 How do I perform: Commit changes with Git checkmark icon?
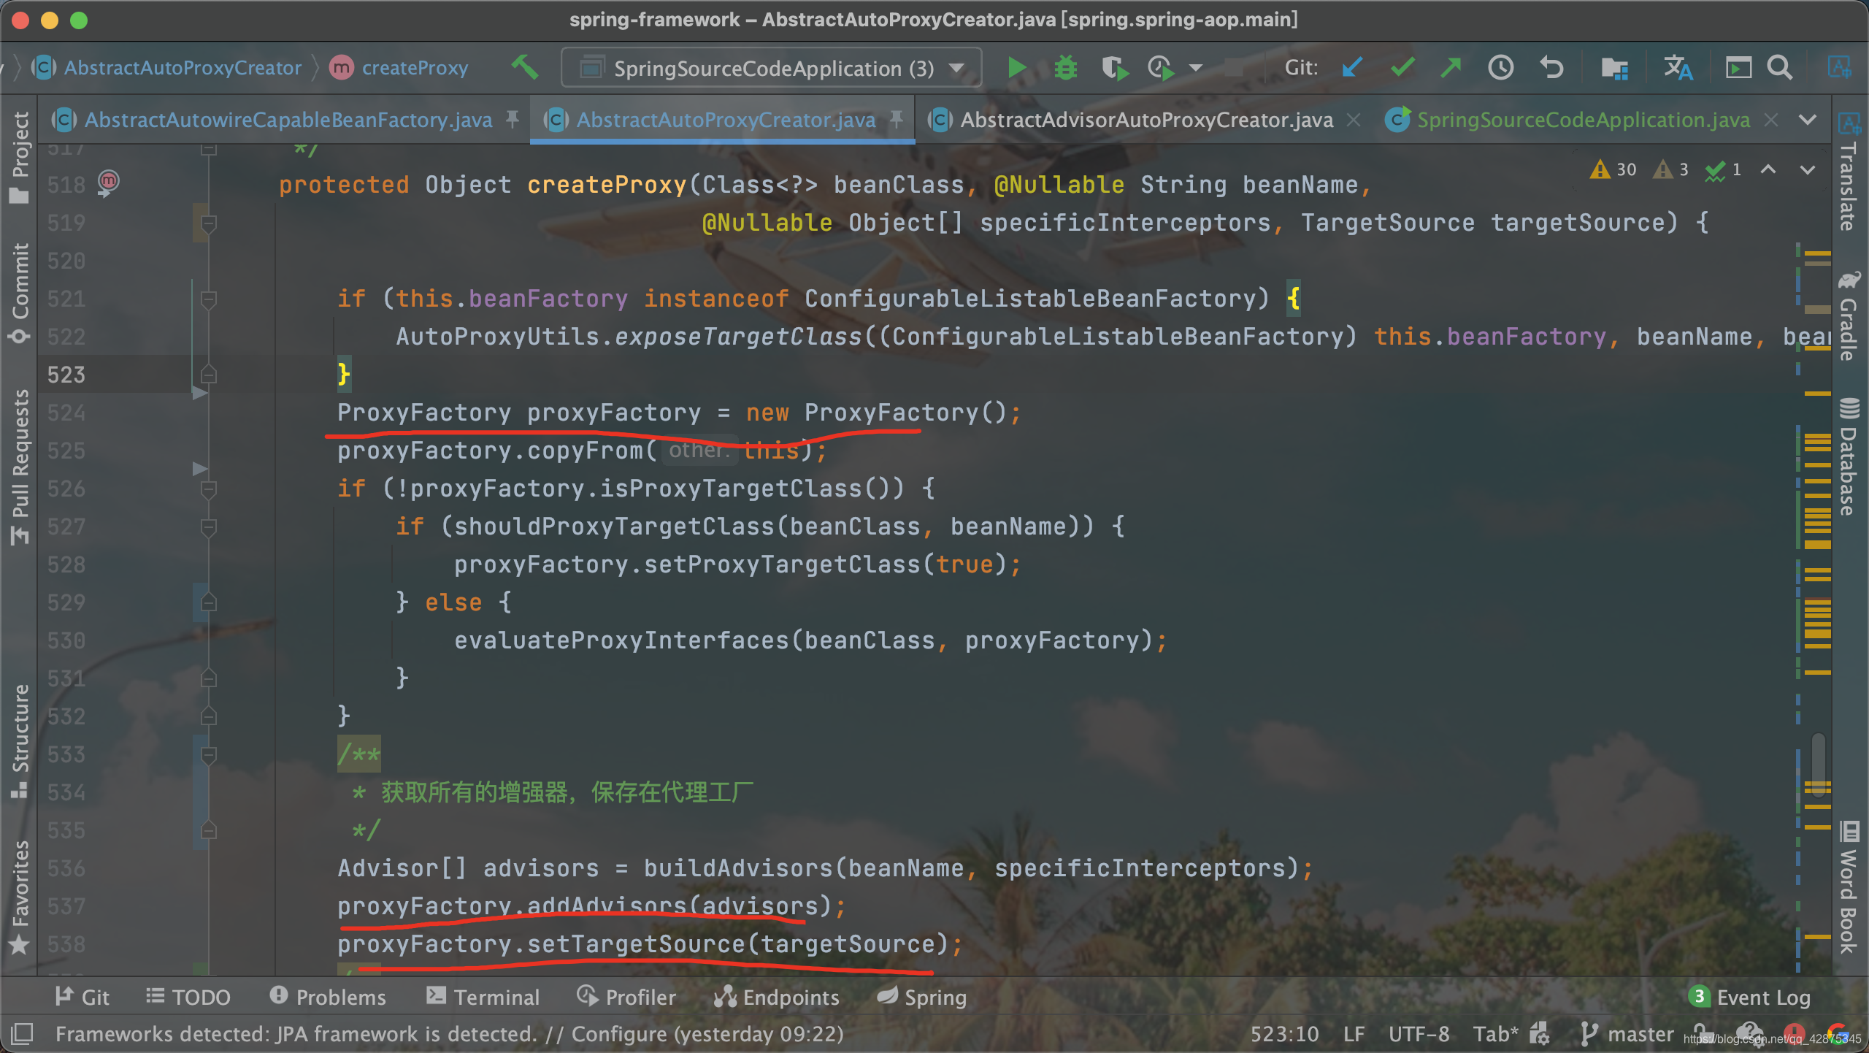1402,68
